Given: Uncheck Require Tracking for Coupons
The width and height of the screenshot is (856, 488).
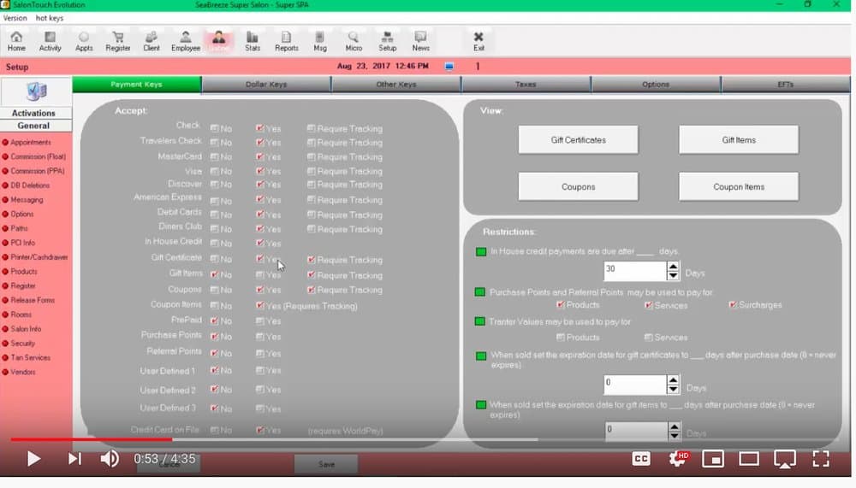Looking at the screenshot, I should pos(311,290).
